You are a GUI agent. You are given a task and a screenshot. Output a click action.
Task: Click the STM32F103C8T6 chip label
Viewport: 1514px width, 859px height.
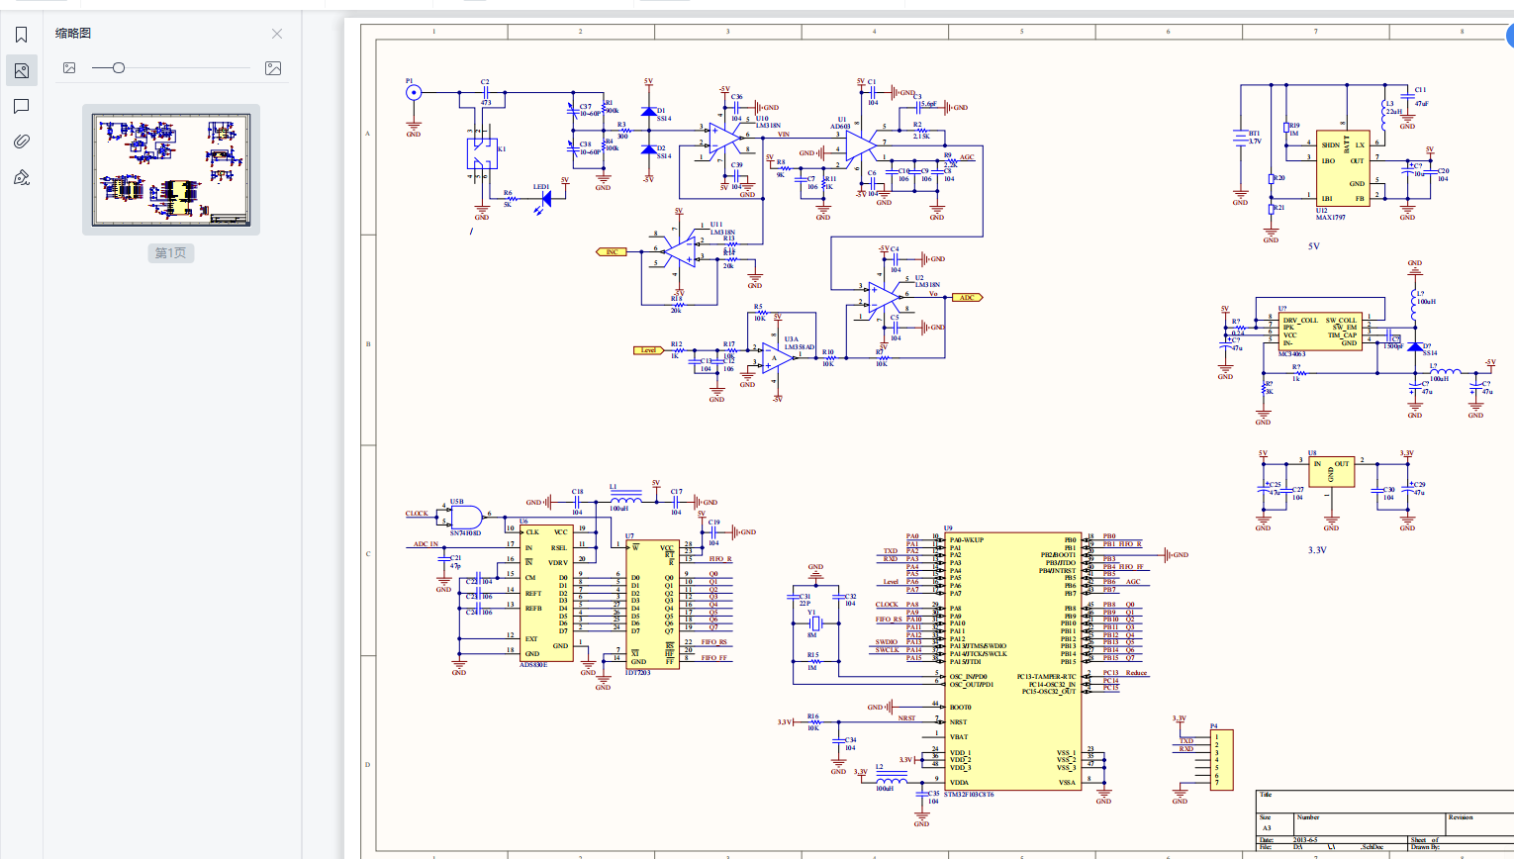pyautogui.click(x=969, y=795)
